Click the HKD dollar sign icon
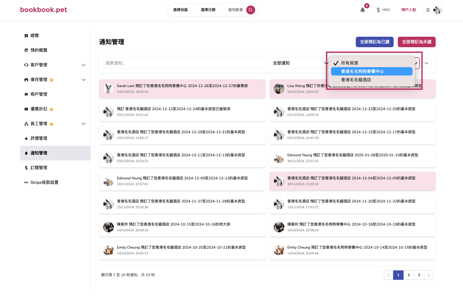463x300 pixels. 378,10
